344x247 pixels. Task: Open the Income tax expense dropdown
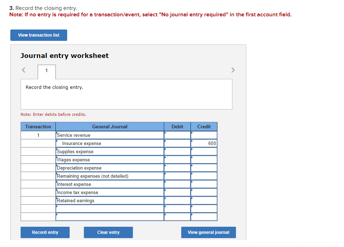[108, 192]
